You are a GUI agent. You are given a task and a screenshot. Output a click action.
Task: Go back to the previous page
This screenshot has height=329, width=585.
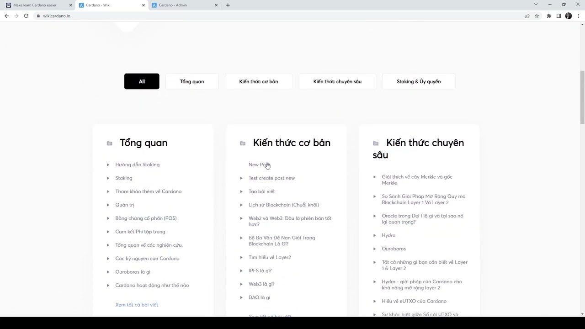tap(6, 16)
